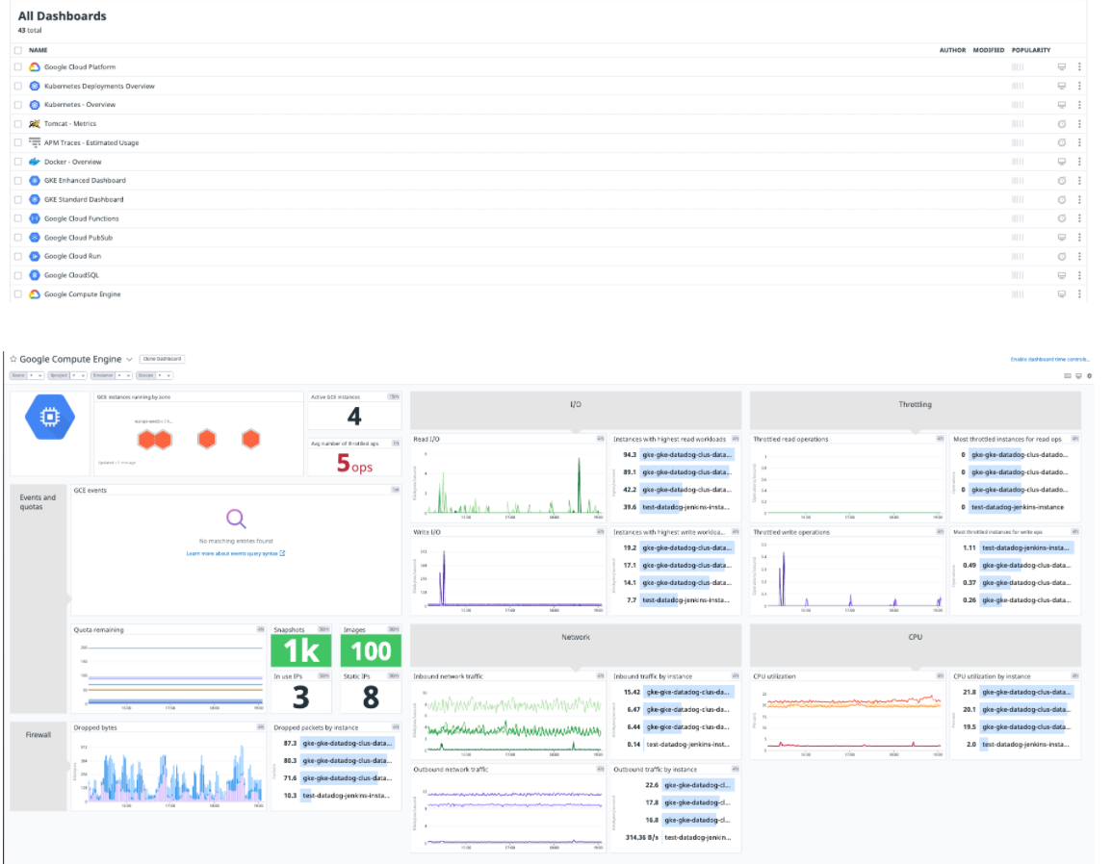Star the Google Compute Engine dashboard

(x=13, y=359)
